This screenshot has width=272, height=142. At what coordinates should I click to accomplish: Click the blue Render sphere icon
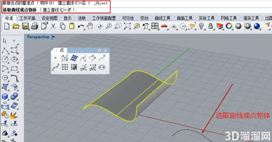(257, 26)
